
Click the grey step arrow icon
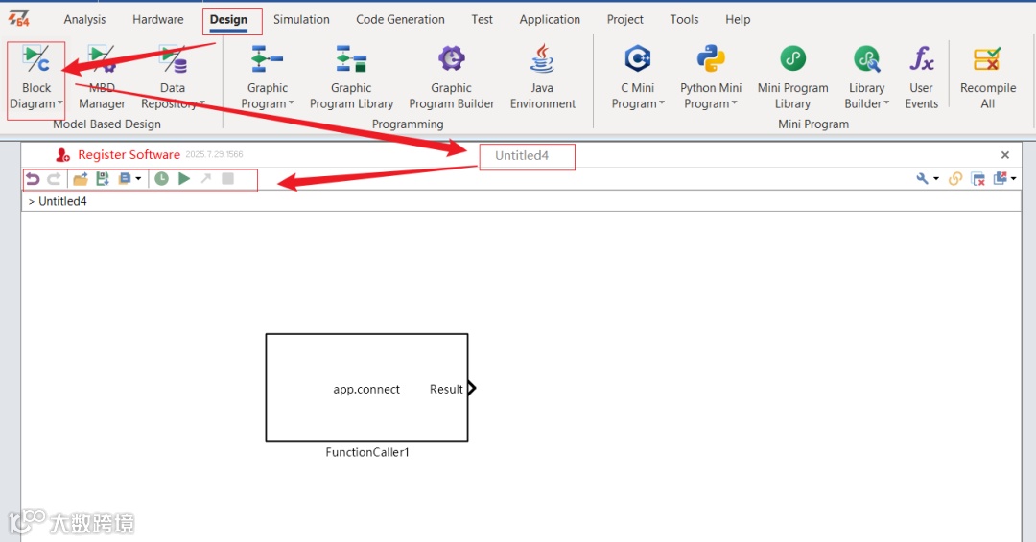pos(206,179)
